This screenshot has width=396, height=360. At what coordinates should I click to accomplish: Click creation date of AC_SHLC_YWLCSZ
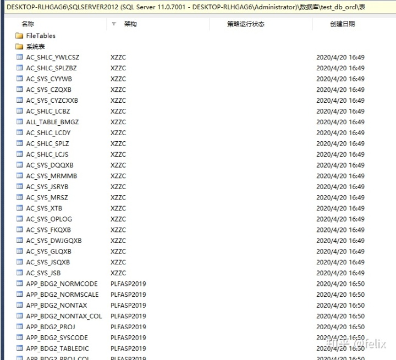coord(340,57)
